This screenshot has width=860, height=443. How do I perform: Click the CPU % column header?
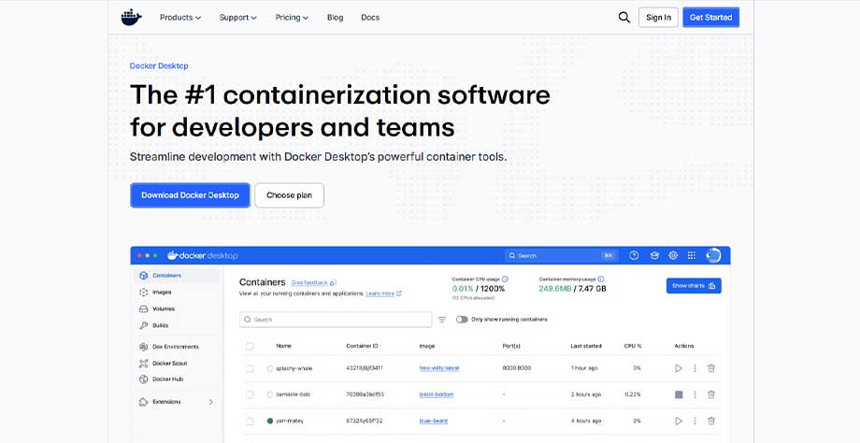coord(633,346)
